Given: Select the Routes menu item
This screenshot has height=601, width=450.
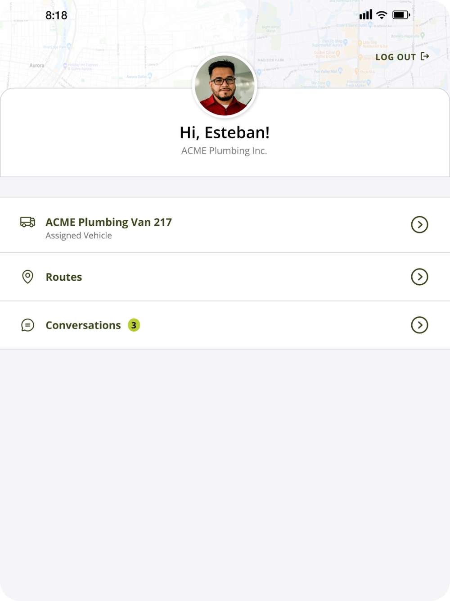Looking at the screenshot, I should coord(225,277).
